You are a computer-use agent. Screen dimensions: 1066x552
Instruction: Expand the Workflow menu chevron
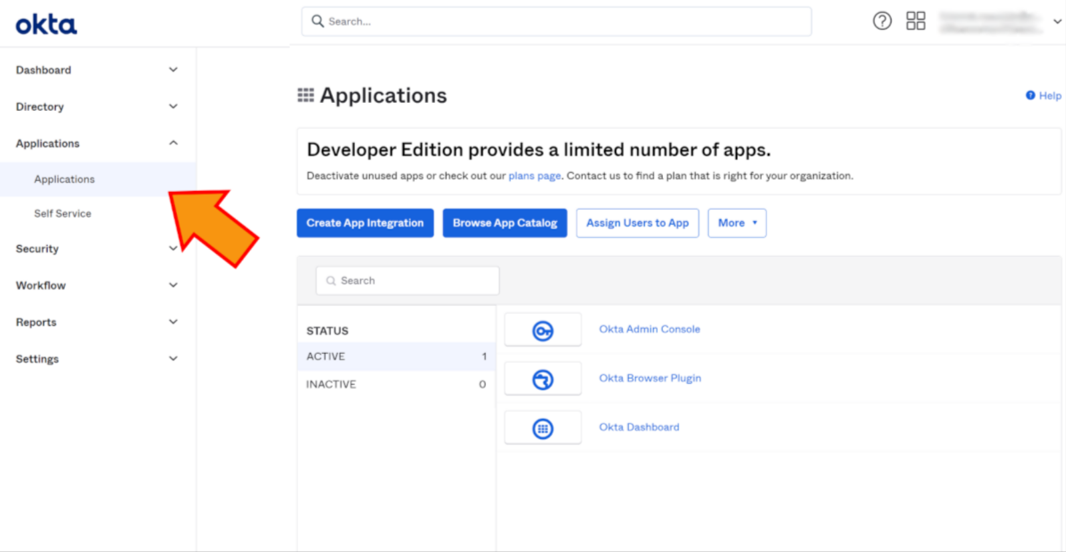point(173,285)
